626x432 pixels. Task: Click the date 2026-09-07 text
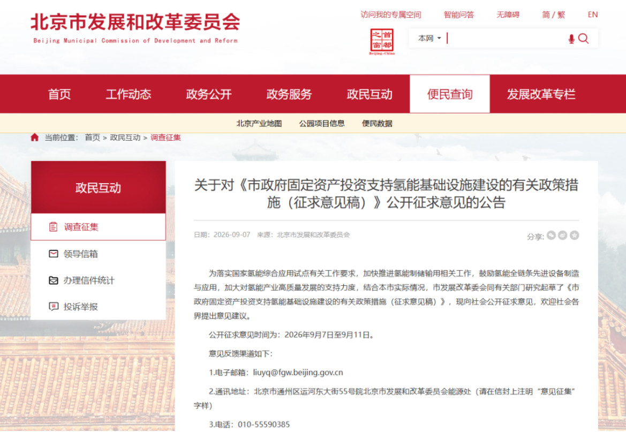[x=231, y=235]
